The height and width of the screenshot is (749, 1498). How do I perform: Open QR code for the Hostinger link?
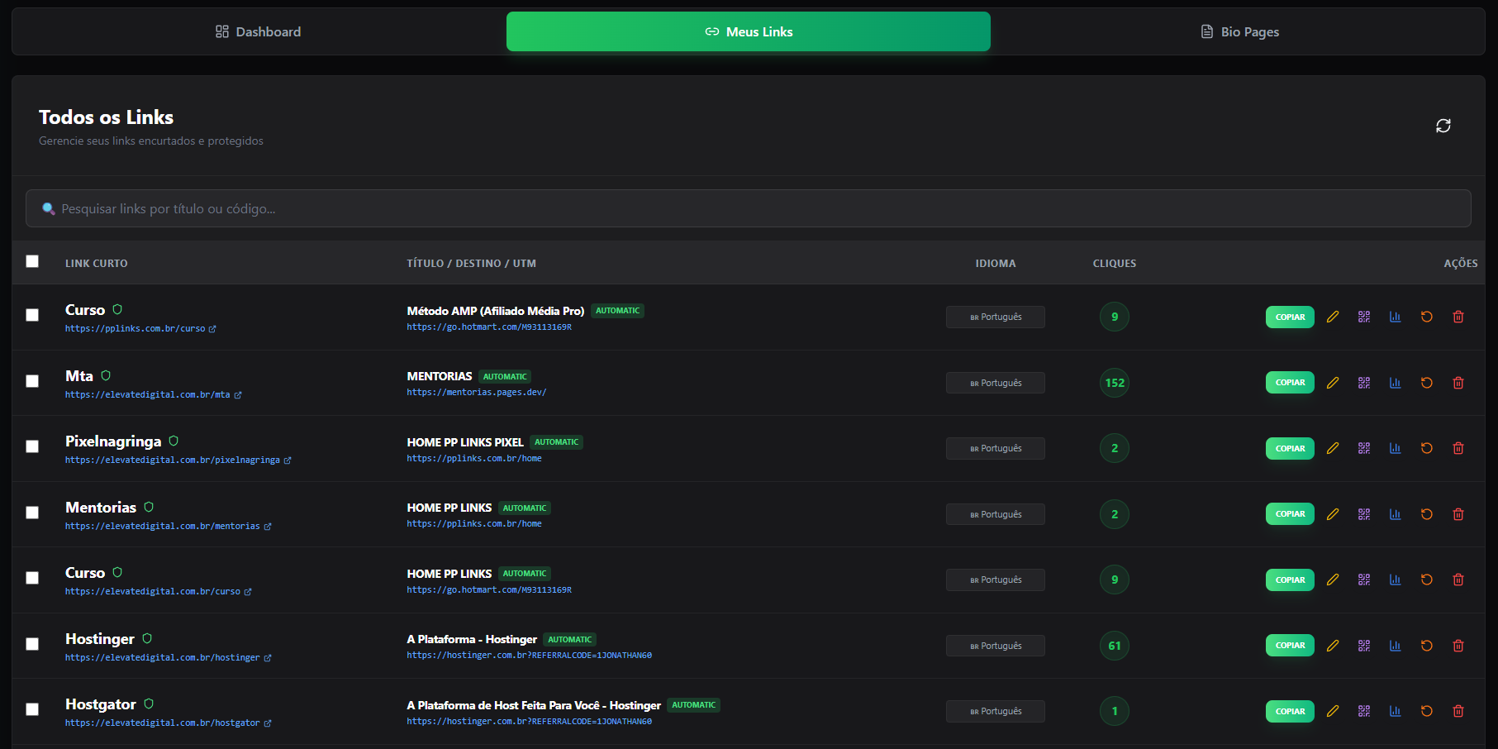1363,646
